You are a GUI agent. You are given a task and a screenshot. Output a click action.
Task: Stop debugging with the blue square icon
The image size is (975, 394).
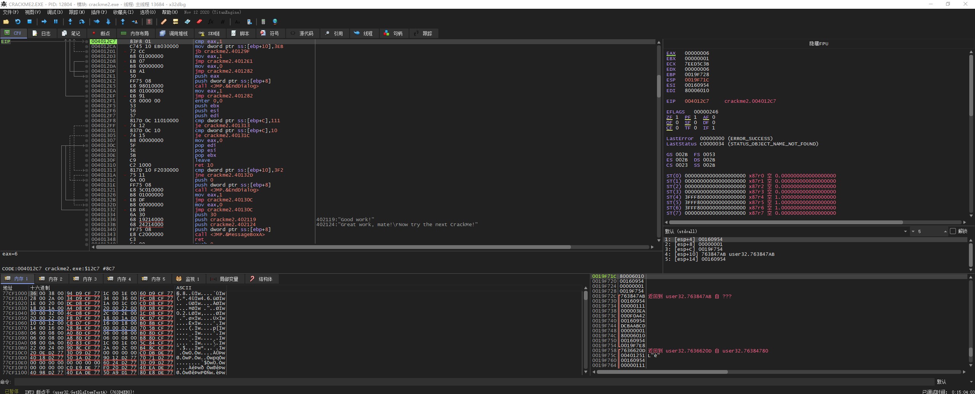29,22
